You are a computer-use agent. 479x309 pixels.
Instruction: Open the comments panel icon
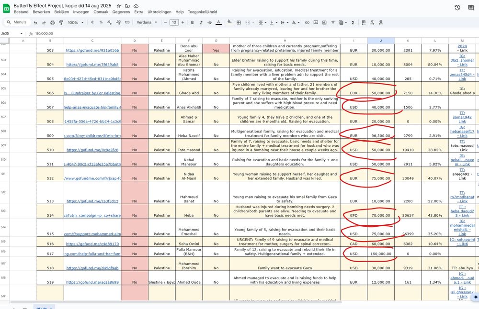point(471,8)
